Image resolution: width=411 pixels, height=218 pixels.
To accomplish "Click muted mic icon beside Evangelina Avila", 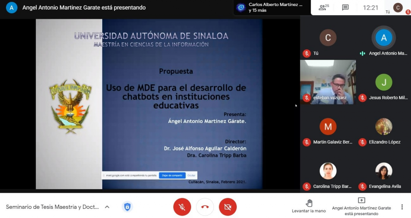I will click(x=362, y=187).
